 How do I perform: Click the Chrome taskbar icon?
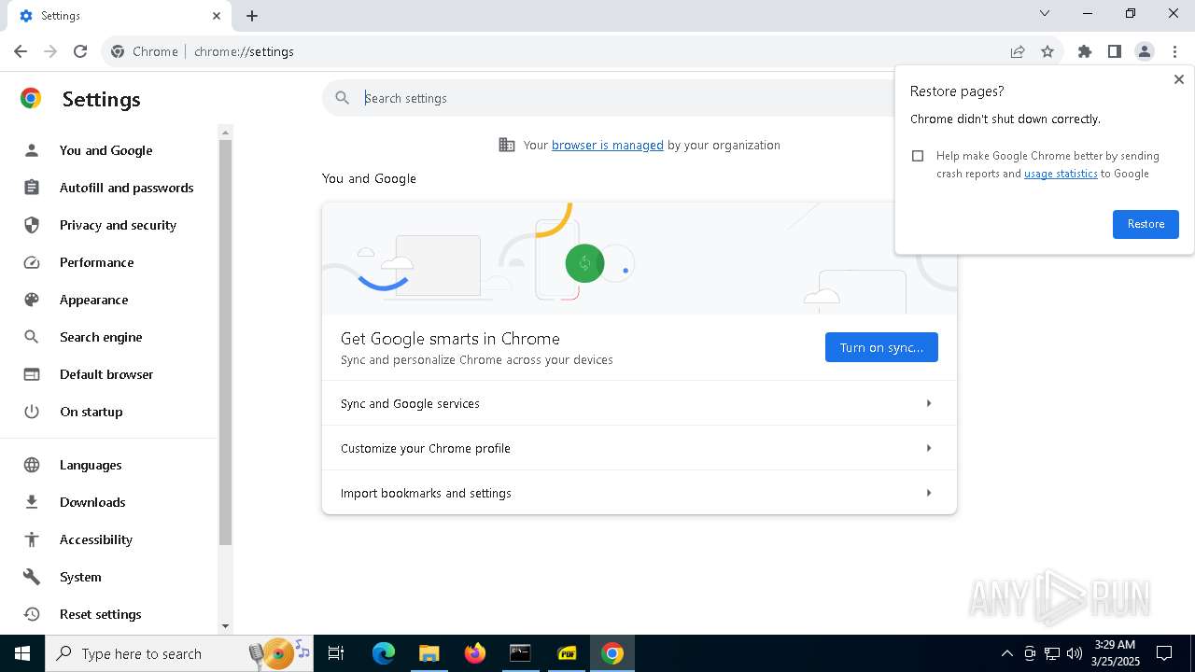612,653
